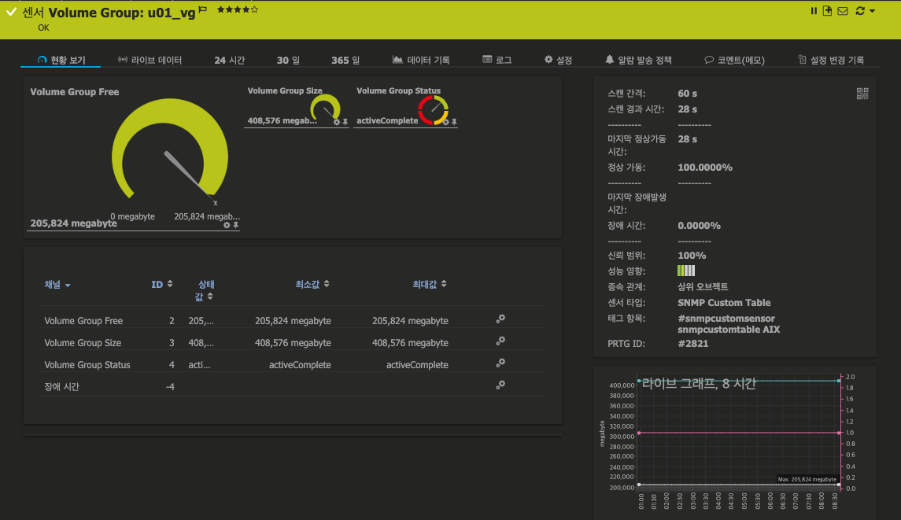Screen dimensions: 901x520
Task: Click the AIX tag
Action: pos(771,330)
